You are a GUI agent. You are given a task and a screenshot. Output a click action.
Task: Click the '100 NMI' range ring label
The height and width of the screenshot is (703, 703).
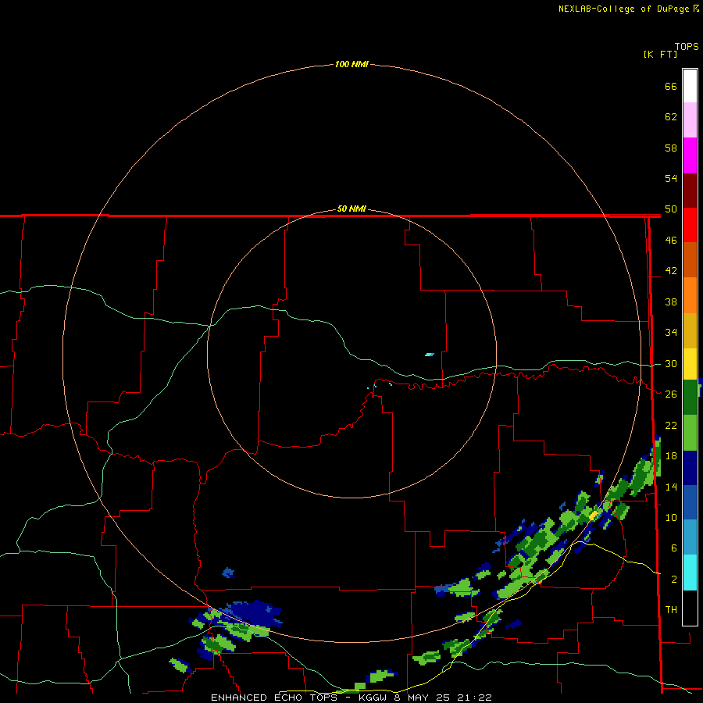pyautogui.click(x=351, y=64)
